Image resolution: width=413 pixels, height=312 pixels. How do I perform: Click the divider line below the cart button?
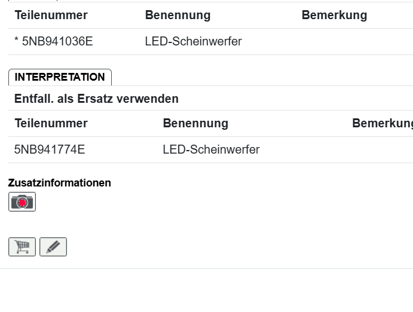(x=206, y=268)
